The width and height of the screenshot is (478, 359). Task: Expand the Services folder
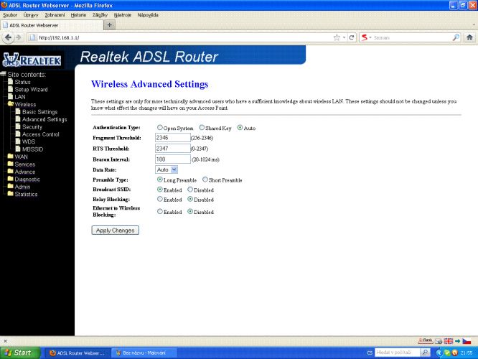click(x=10, y=164)
